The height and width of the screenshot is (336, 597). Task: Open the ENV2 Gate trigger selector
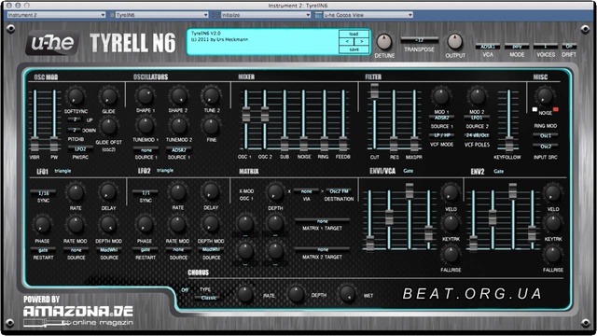tap(498, 172)
